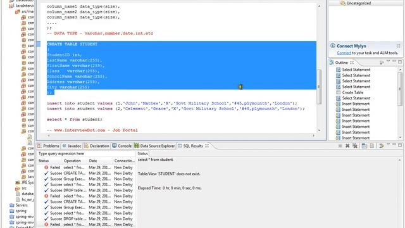405x228 pixels.
Task: Open SQL Results filters icon
Action: pyautogui.click(x=381, y=146)
